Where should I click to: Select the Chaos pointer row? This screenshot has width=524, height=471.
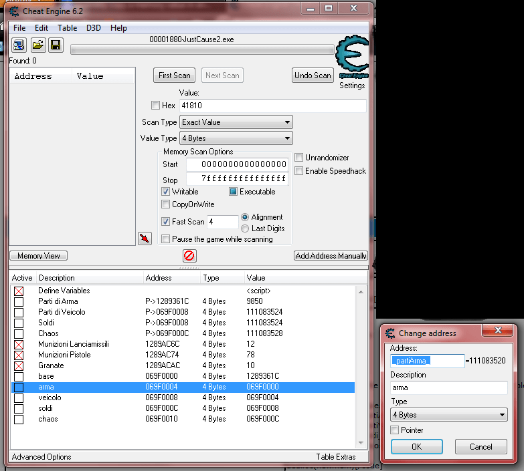[183, 333]
